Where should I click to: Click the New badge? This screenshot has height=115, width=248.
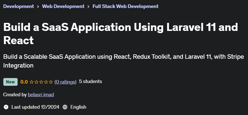pyautogui.click(x=10, y=82)
